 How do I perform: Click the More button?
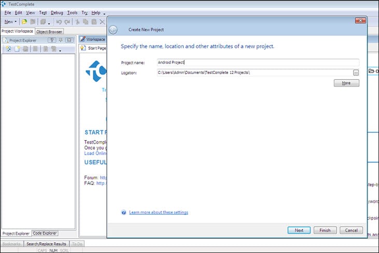click(x=346, y=83)
